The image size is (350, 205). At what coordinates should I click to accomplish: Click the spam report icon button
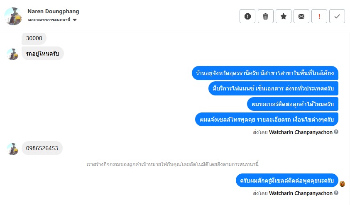click(247, 16)
